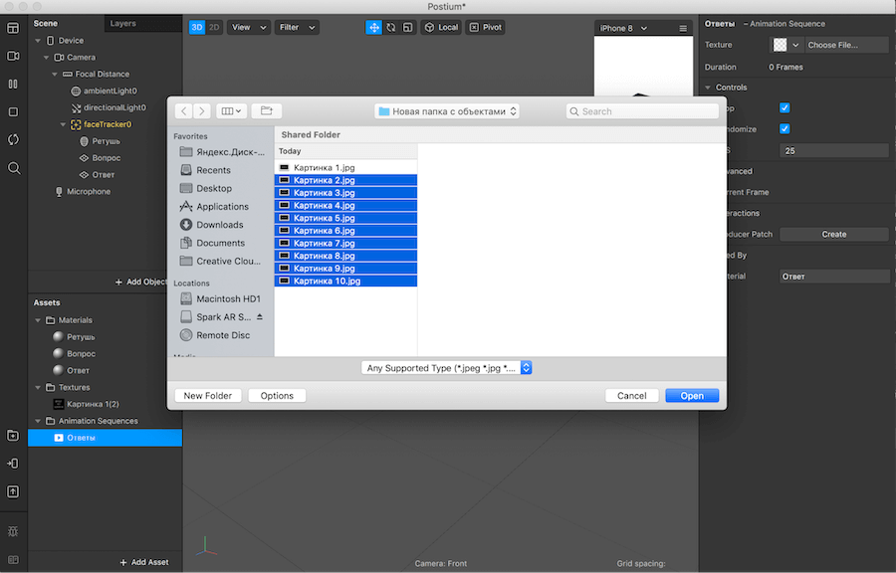This screenshot has height=573, width=896.
Task: Toggle Pivot mode
Action: pos(485,28)
